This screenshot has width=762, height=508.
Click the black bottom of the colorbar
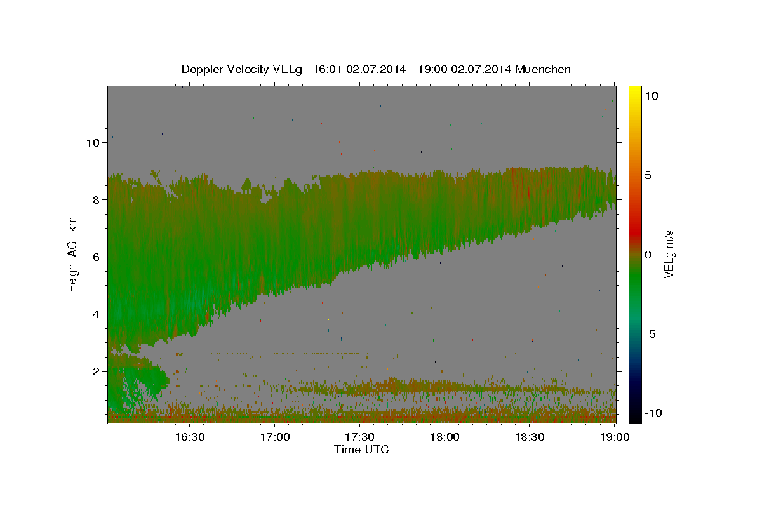coord(635,416)
